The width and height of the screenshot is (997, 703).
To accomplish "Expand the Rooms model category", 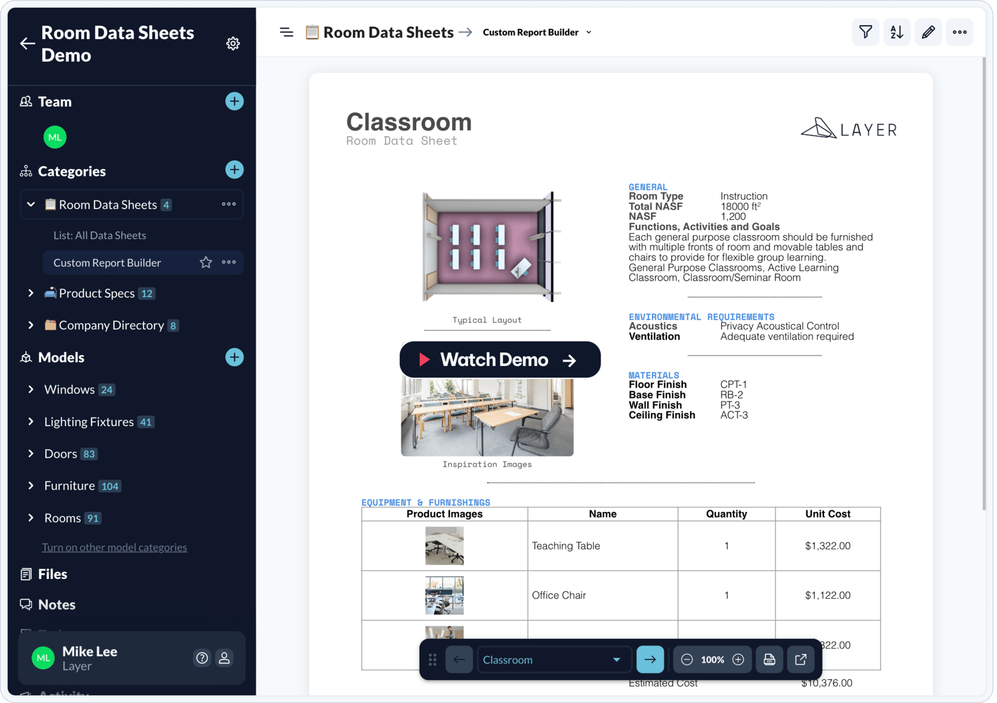I will pyautogui.click(x=31, y=518).
